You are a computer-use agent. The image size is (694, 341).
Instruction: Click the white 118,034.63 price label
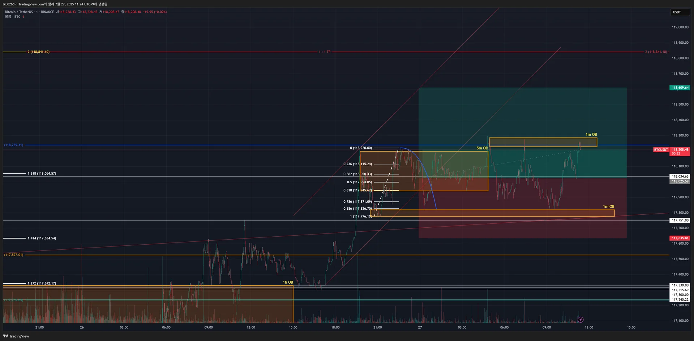[x=680, y=176]
